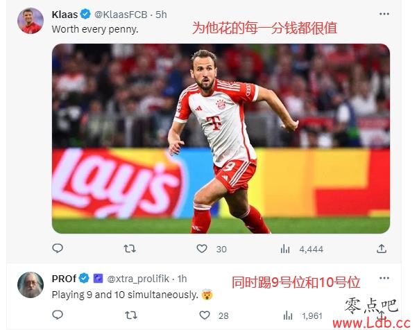Viewport: 417px width, 330px height.
Task: Click the Klaas display name
Action: tap(65, 15)
